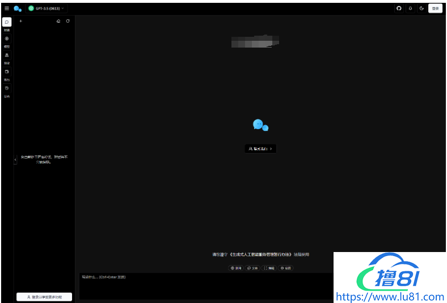Open the notifications bell

(x=410, y=8)
